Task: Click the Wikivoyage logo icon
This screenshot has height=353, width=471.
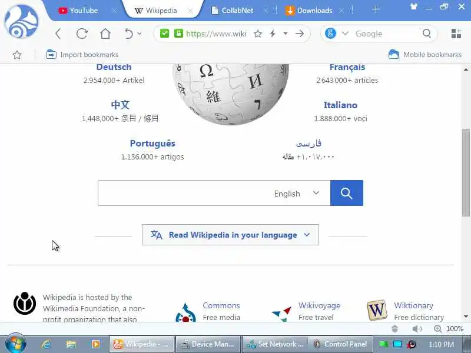Action: coord(281,314)
